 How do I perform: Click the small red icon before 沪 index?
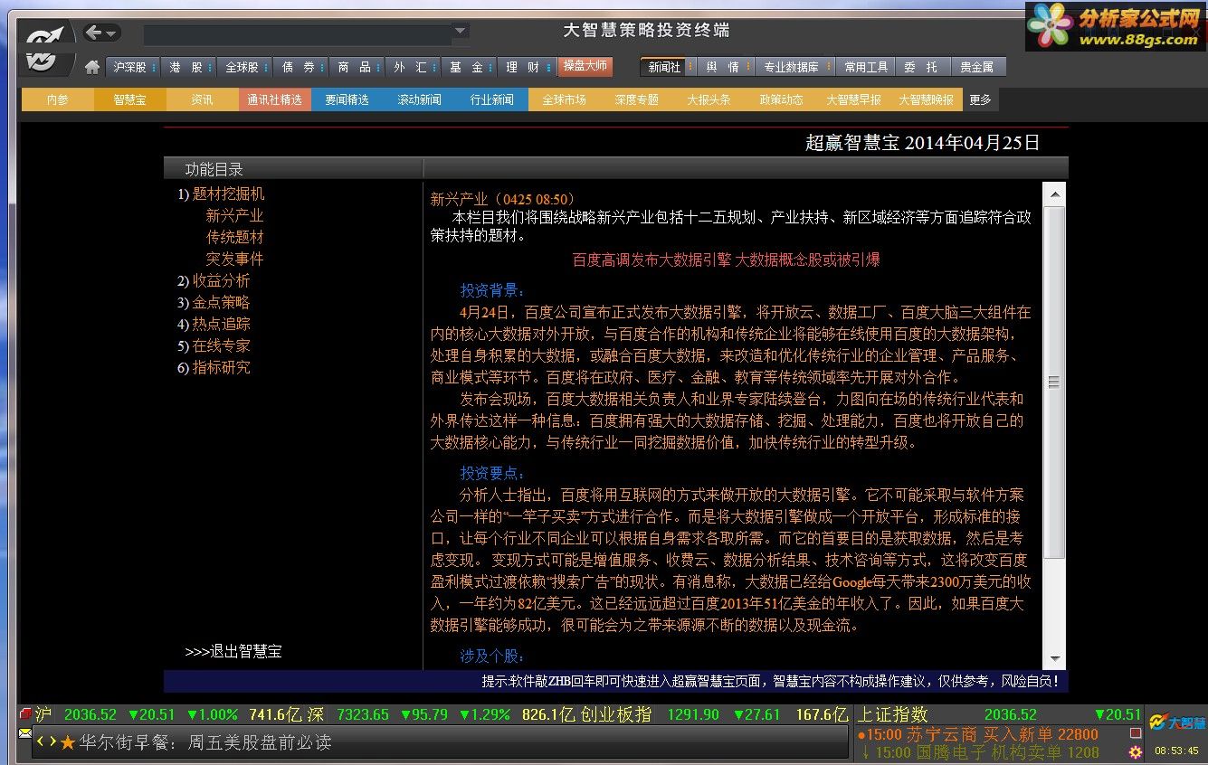25,714
